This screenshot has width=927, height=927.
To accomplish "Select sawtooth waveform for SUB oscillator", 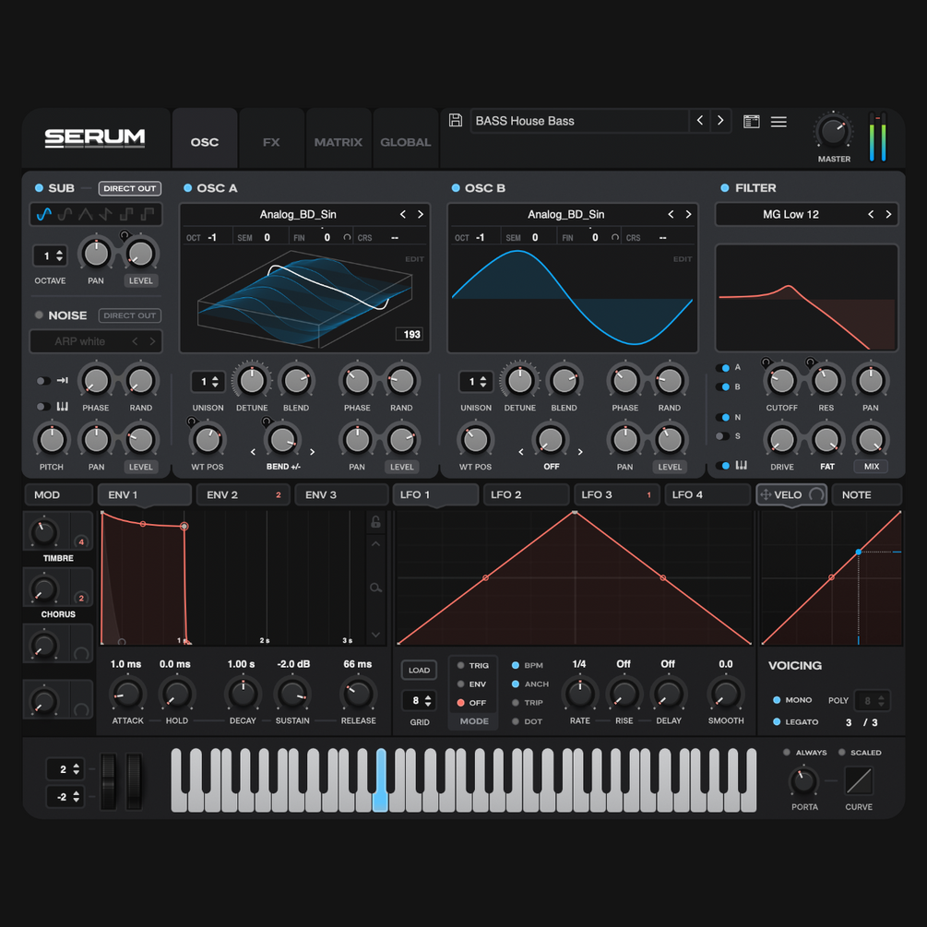I will click(x=106, y=214).
